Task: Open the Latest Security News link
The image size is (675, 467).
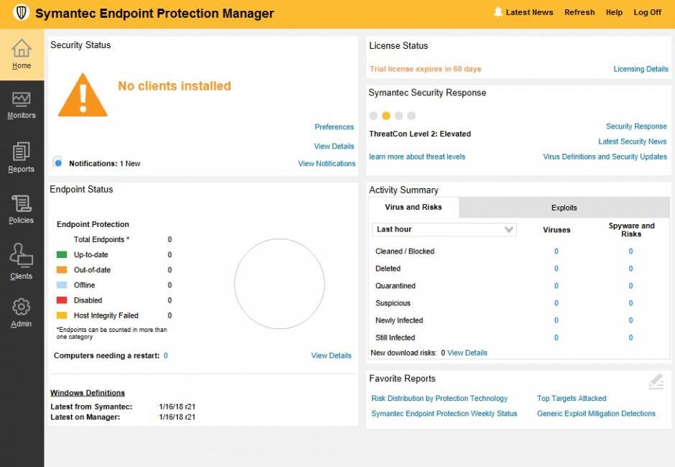Action: pyautogui.click(x=633, y=142)
